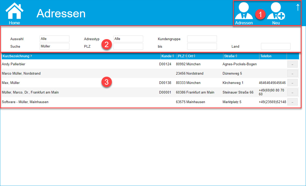Select the row Marco Müller, Nordstrand
The image size is (306, 186).
150,74
